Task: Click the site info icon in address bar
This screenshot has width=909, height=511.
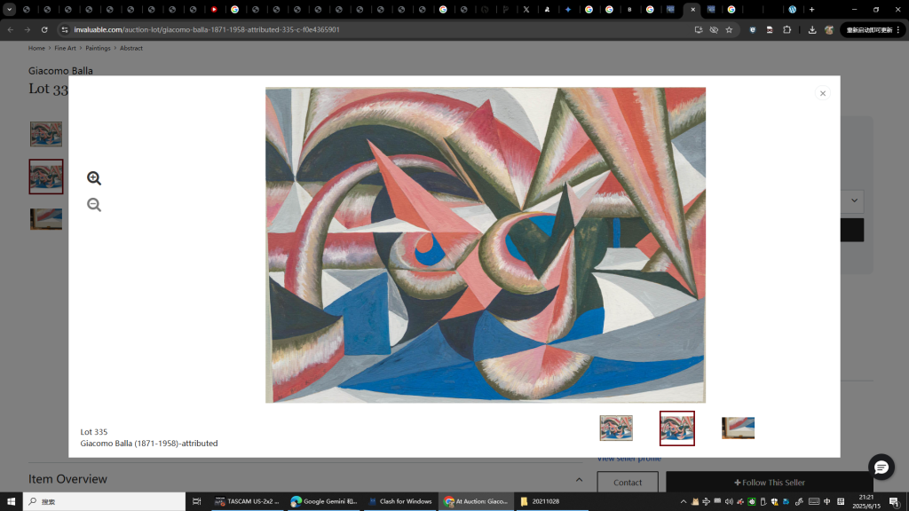Action: click(65, 29)
